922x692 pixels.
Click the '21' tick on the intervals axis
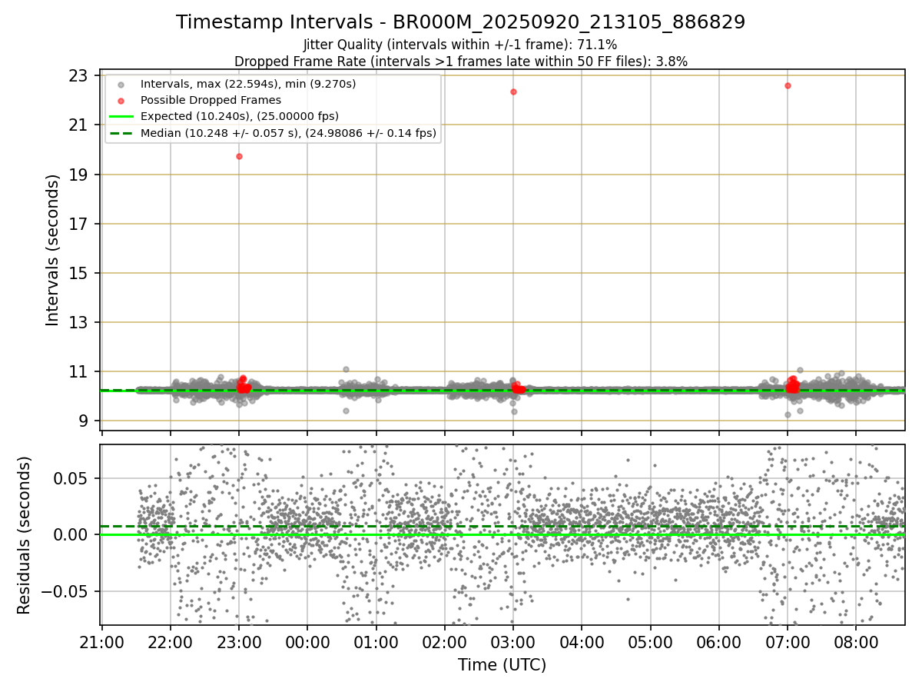79,125
